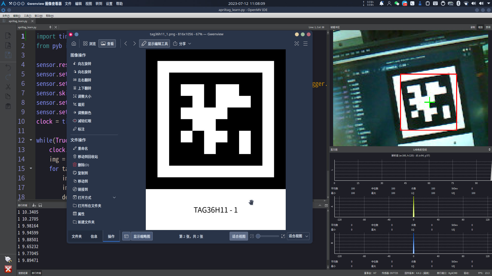Collapse code fold at line 15
Image resolution: width=492 pixels, height=276 pixels.
pyautogui.click(x=31, y=168)
